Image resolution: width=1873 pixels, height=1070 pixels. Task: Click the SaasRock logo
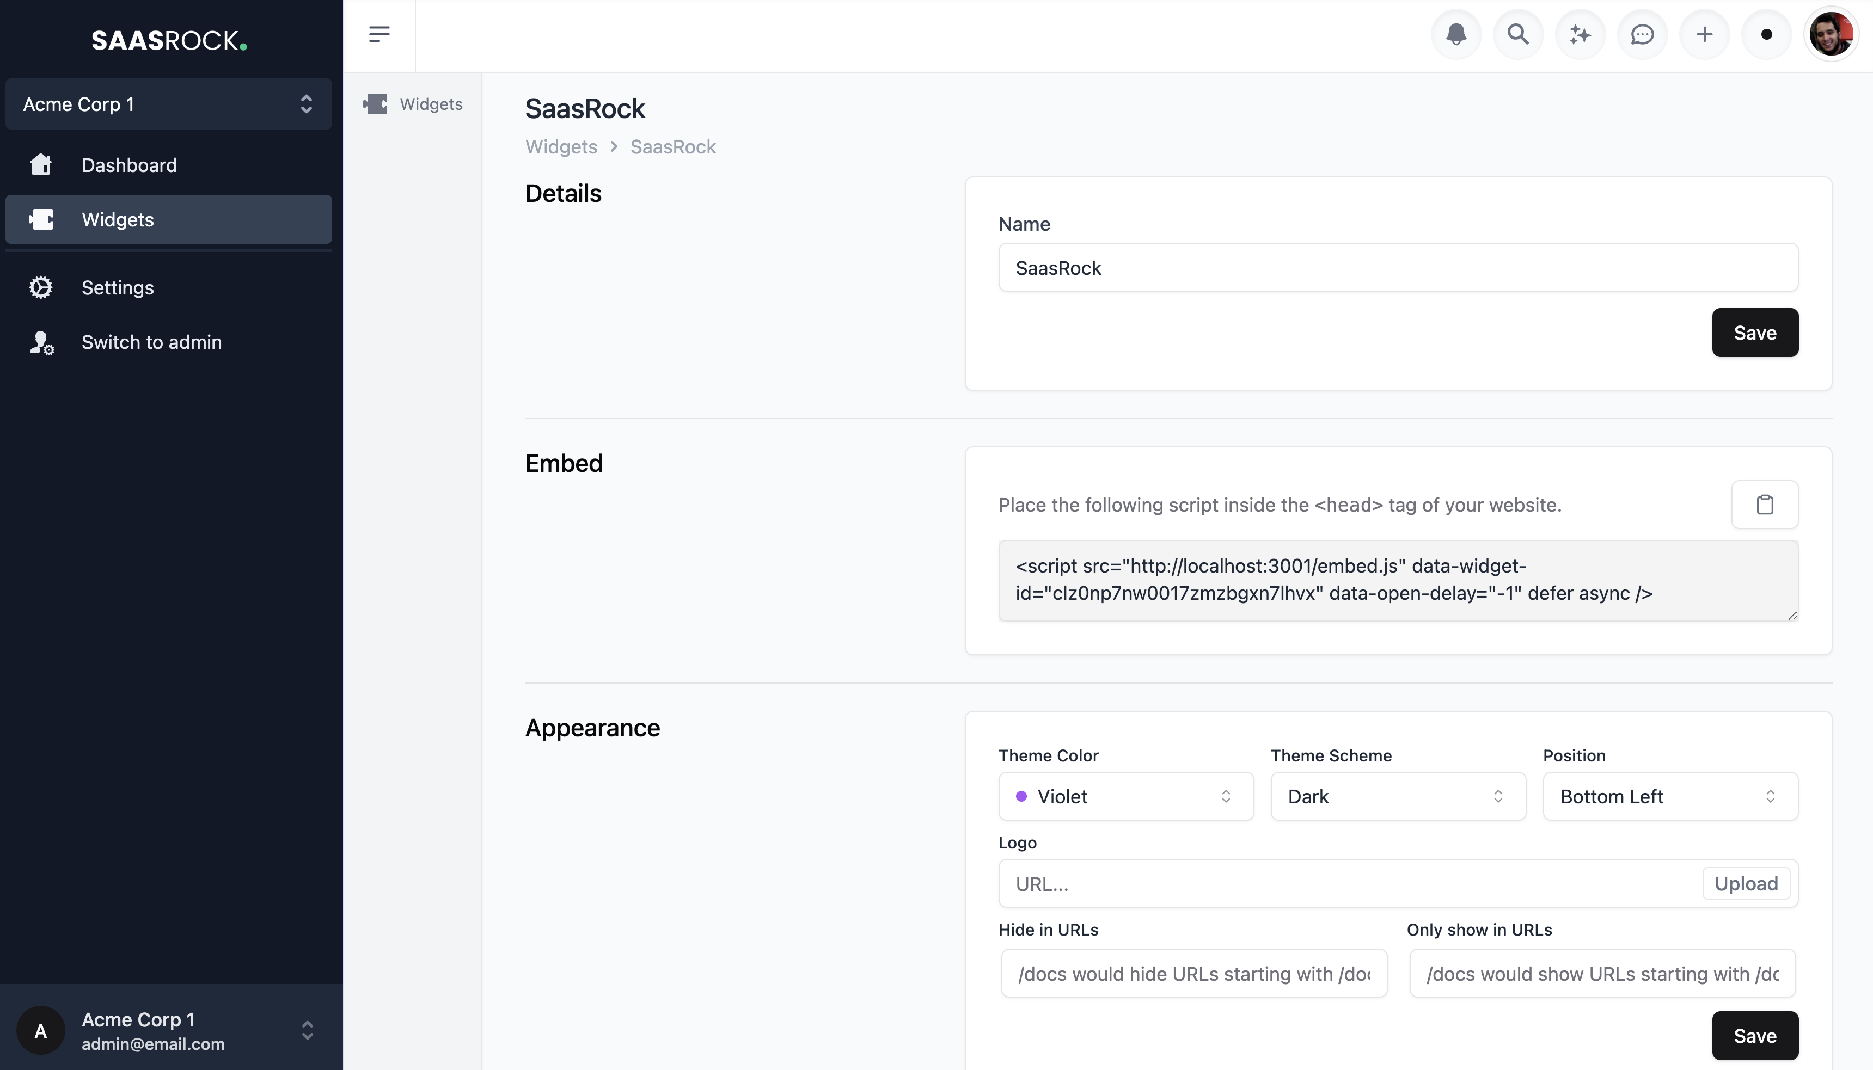(x=169, y=40)
